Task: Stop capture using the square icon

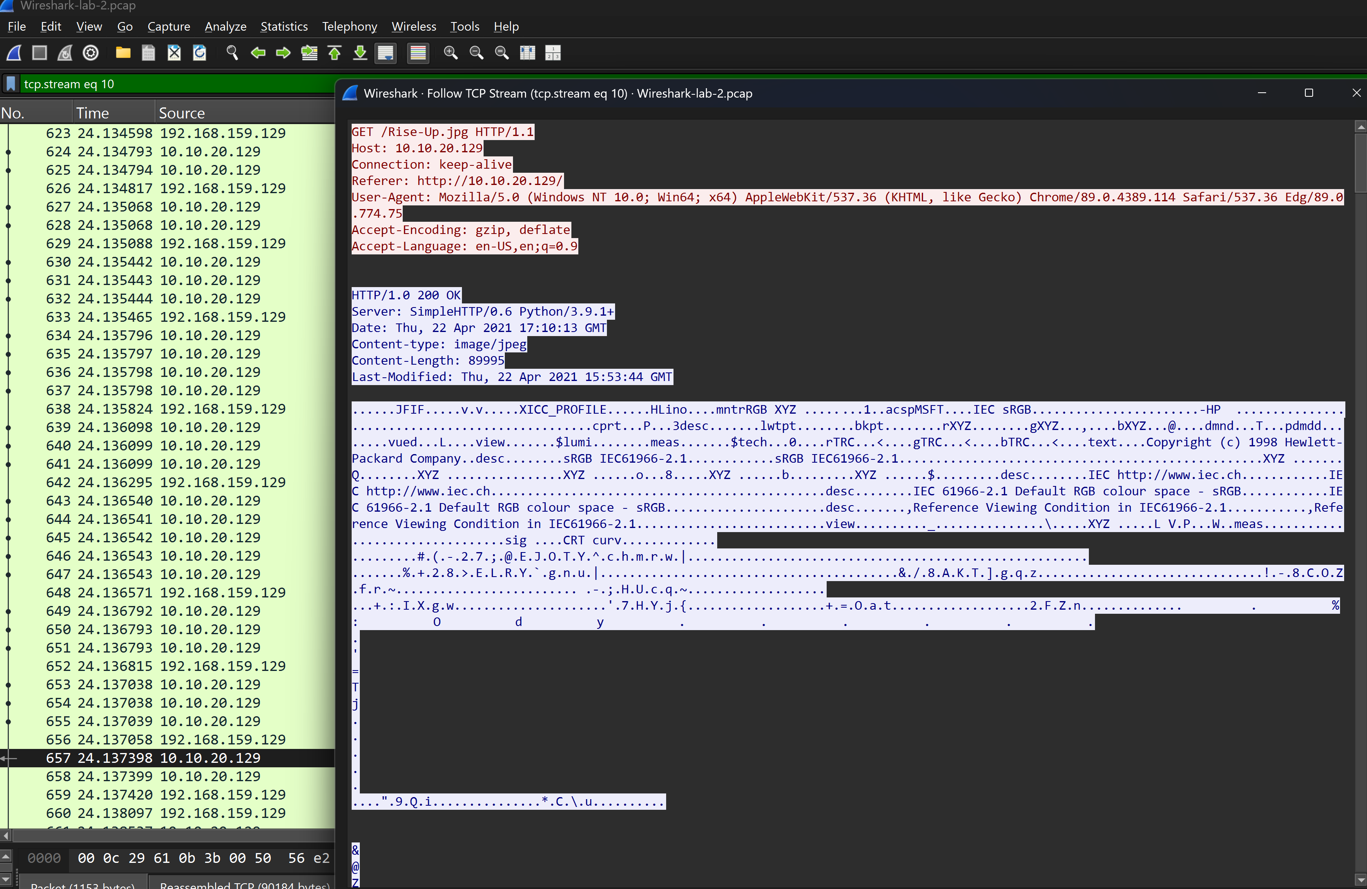Action: 39,53
